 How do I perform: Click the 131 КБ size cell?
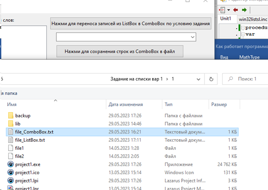coord(230,172)
